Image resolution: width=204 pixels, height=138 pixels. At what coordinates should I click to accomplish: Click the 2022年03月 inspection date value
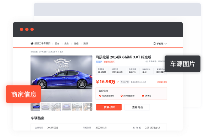click(x=101, y=128)
